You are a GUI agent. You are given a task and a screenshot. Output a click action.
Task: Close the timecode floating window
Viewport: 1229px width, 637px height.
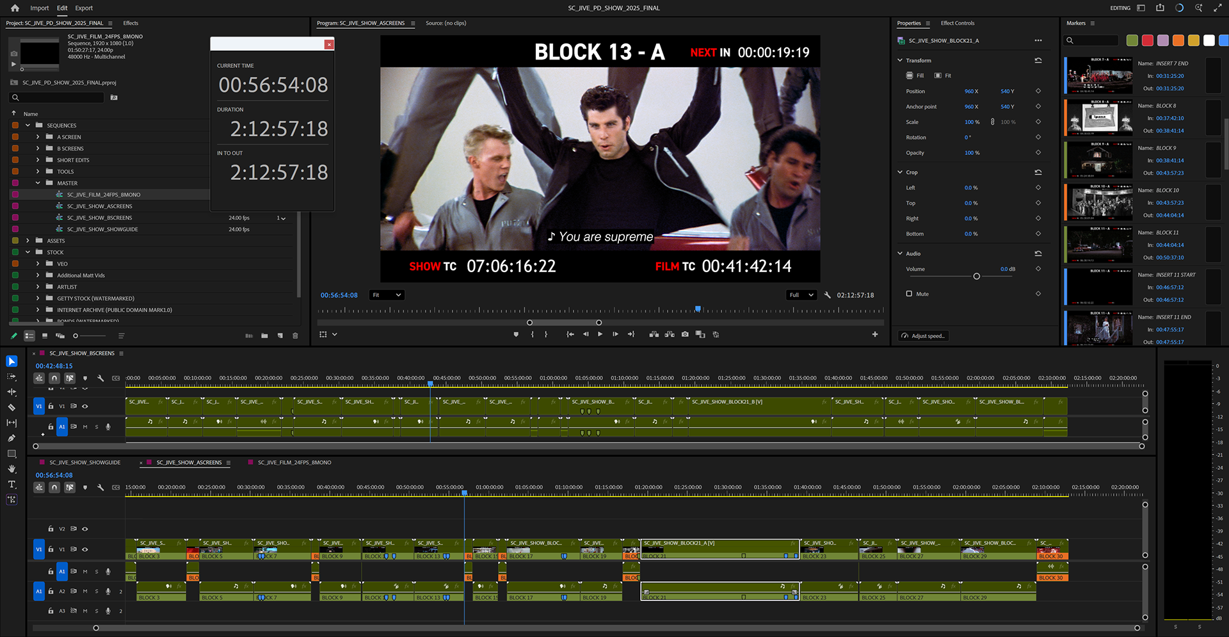(x=329, y=44)
